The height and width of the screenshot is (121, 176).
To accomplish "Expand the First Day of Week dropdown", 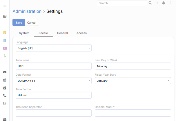I will tap(133, 66).
